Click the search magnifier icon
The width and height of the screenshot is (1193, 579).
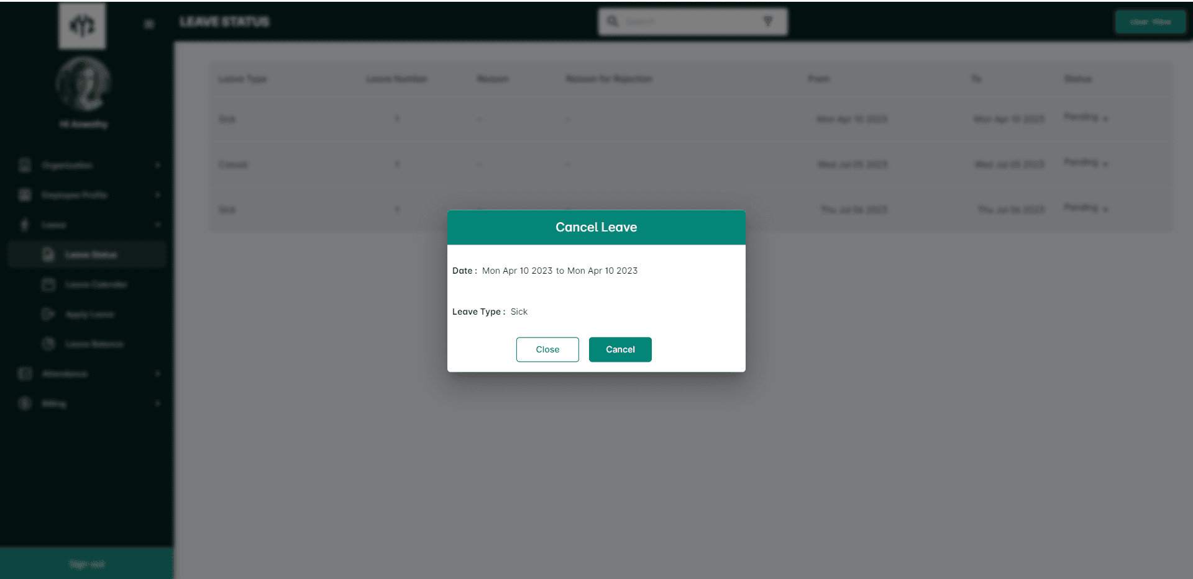(x=613, y=22)
